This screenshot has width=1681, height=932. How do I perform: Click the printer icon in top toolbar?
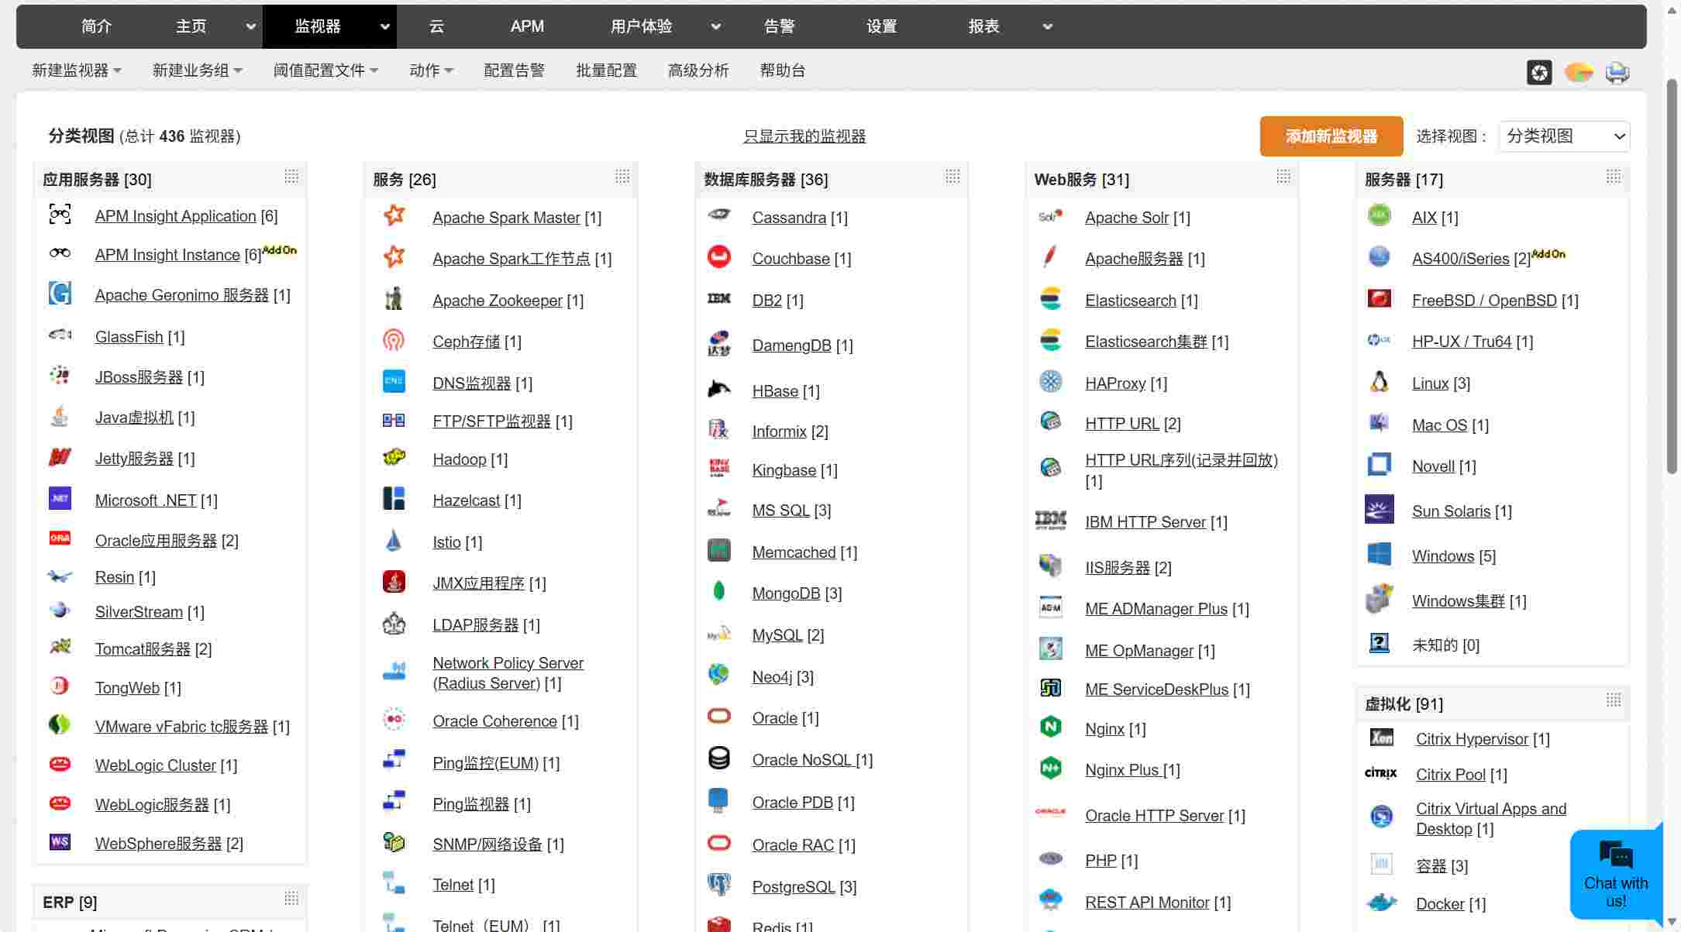(1617, 73)
